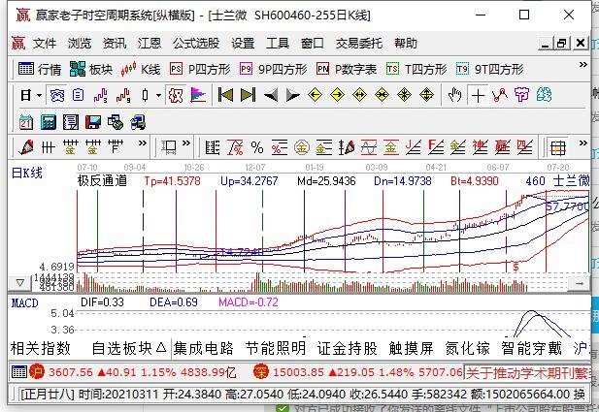
Task: Select the hand pan tool
Action: click(454, 95)
